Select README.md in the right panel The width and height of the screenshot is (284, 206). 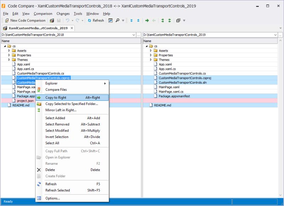(x=163, y=105)
